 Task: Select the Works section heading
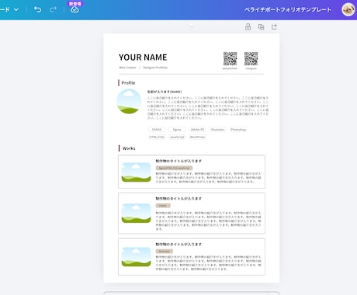pos(129,148)
